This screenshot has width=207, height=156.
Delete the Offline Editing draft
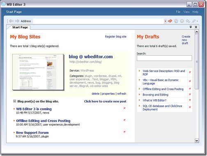coord(190,88)
